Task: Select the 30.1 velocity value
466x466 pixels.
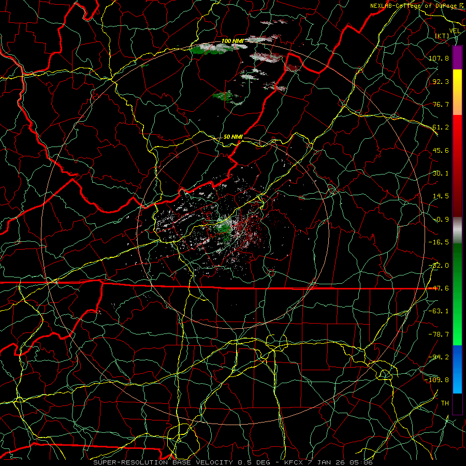Action: [x=441, y=173]
